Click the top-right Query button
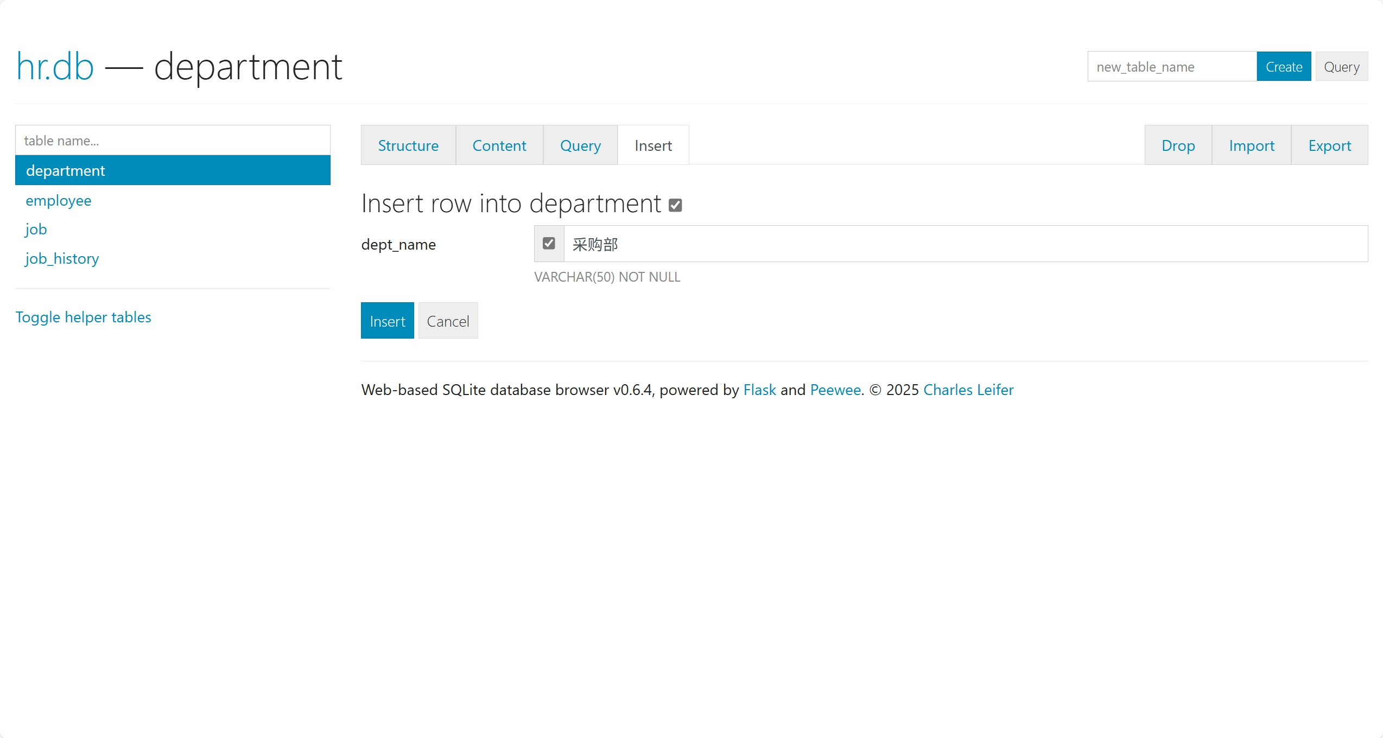Viewport: 1383px width, 738px height. point(1341,67)
